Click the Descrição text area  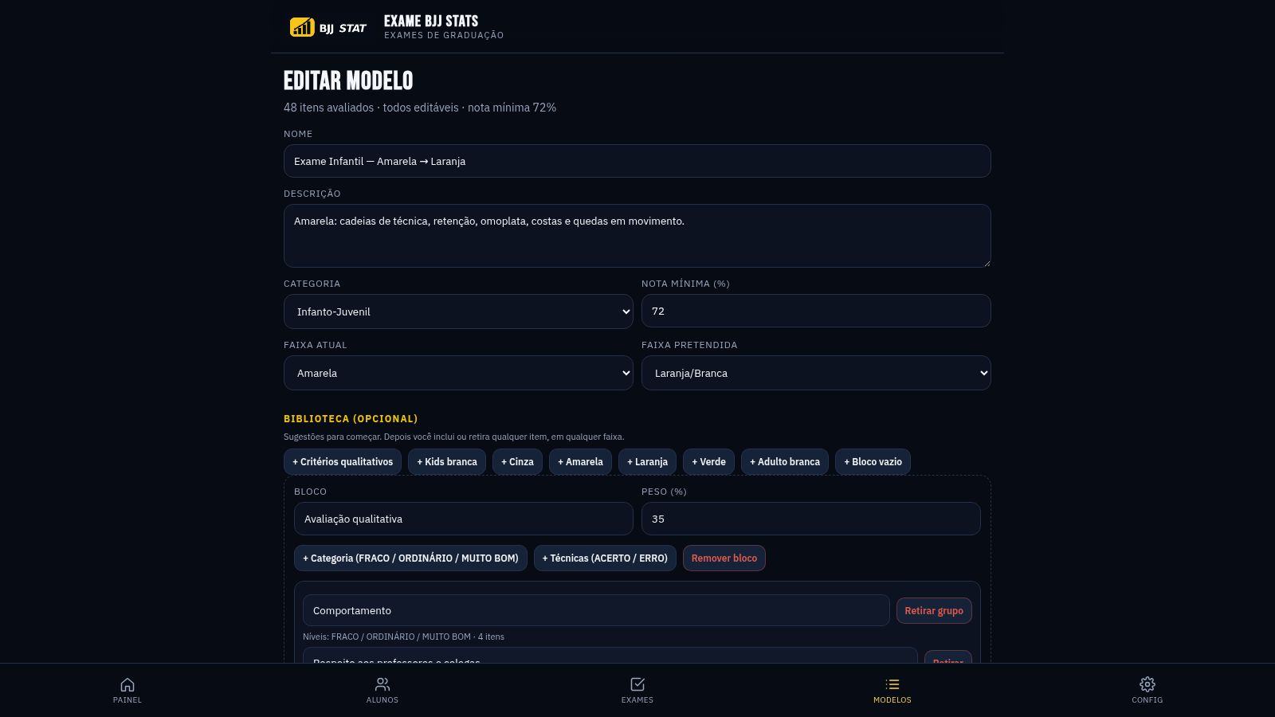click(637, 236)
